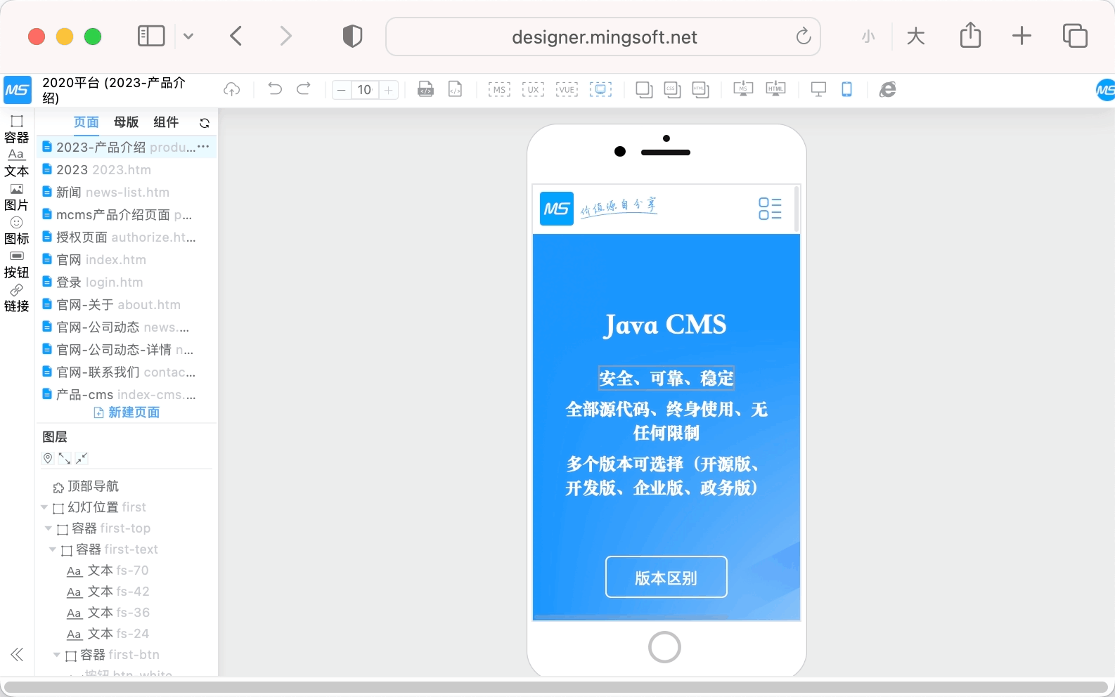This screenshot has width=1115, height=697.
Task: Click the 版本区别 button in phone preview
Action: coord(666,577)
